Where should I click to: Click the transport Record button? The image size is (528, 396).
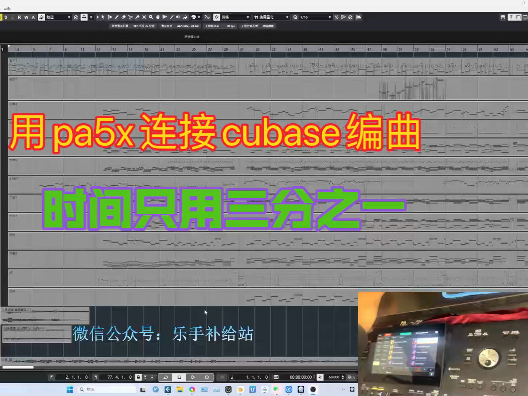point(207,377)
